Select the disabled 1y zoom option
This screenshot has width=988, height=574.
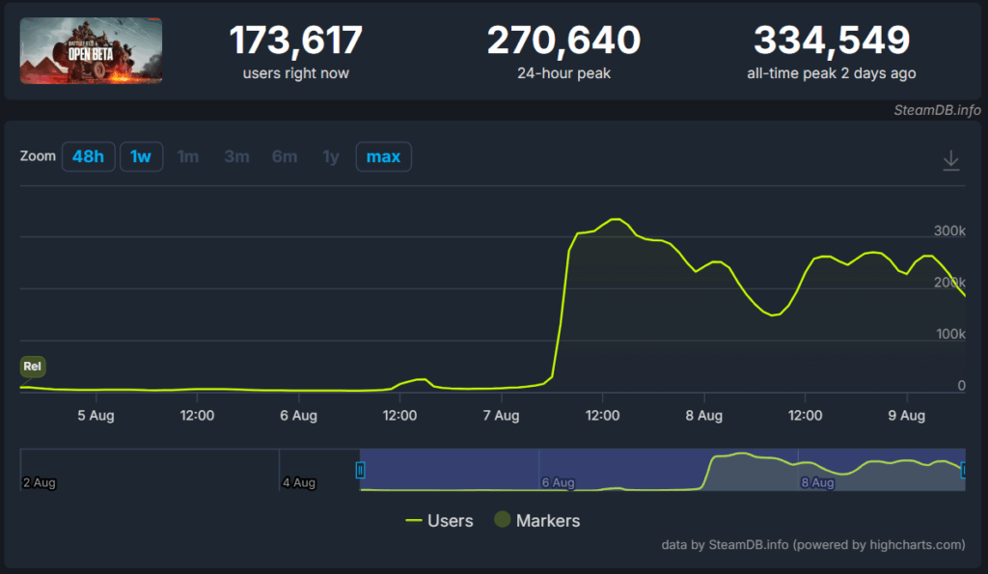tap(331, 156)
